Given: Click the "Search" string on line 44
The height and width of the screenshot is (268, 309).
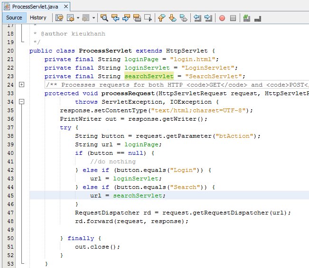Looking at the screenshot, I should (x=185, y=187).
